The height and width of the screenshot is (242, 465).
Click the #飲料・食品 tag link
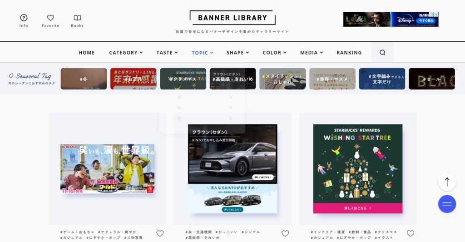pyautogui.click(x=360, y=232)
